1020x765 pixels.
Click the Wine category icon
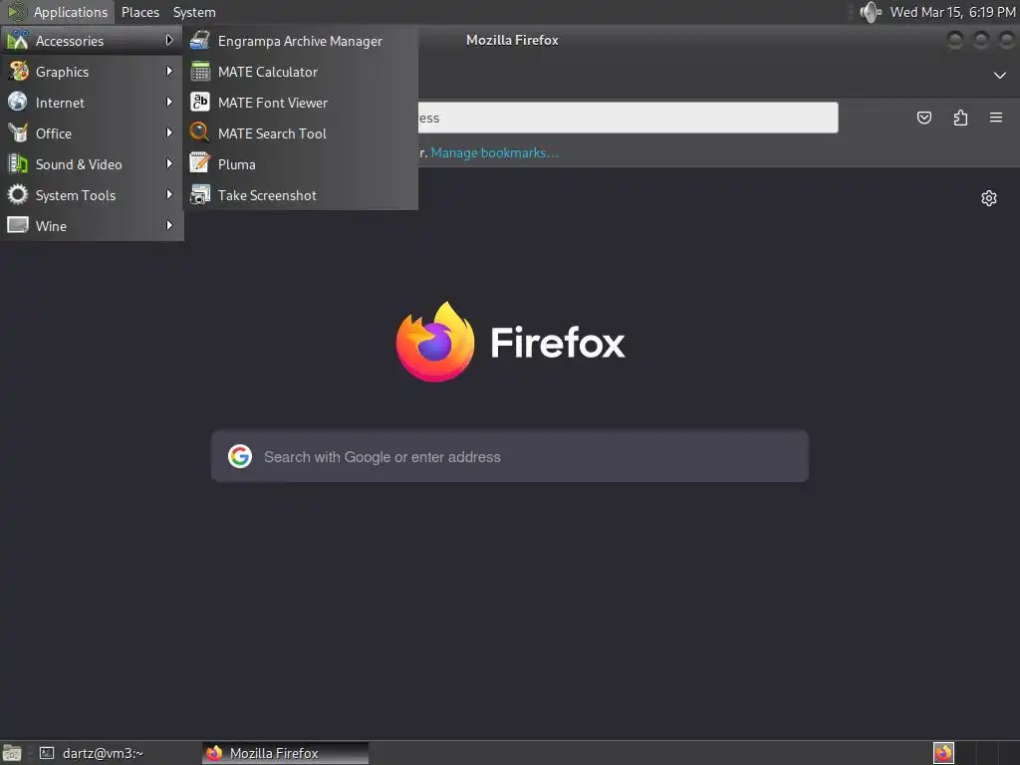click(x=18, y=225)
